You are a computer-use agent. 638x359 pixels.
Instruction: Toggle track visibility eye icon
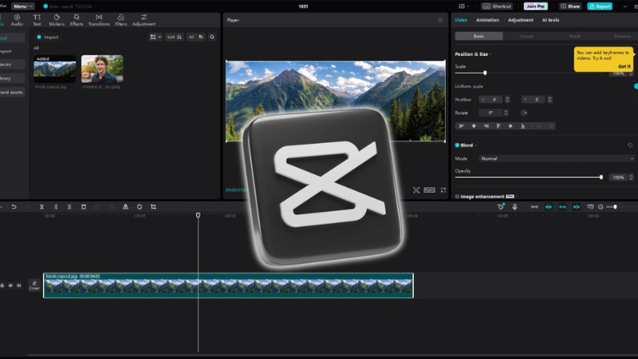pyautogui.click(x=10, y=286)
